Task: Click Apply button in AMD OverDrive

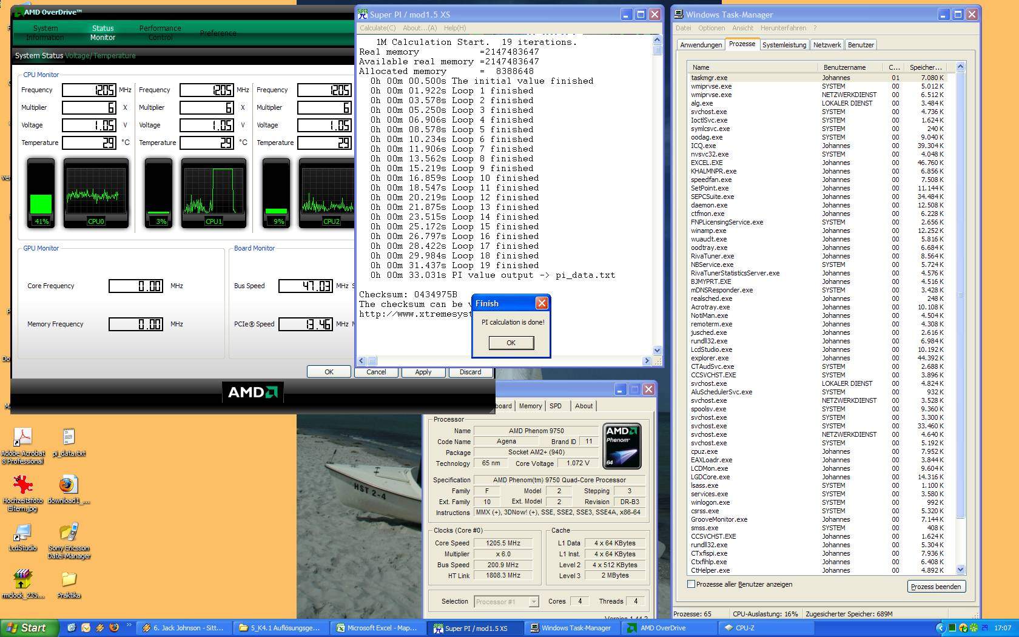Action: [x=423, y=372]
